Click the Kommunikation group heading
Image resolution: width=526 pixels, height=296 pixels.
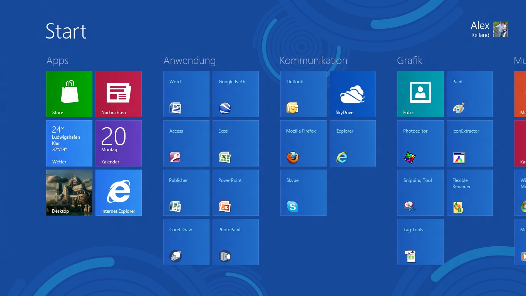coord(313,61)
